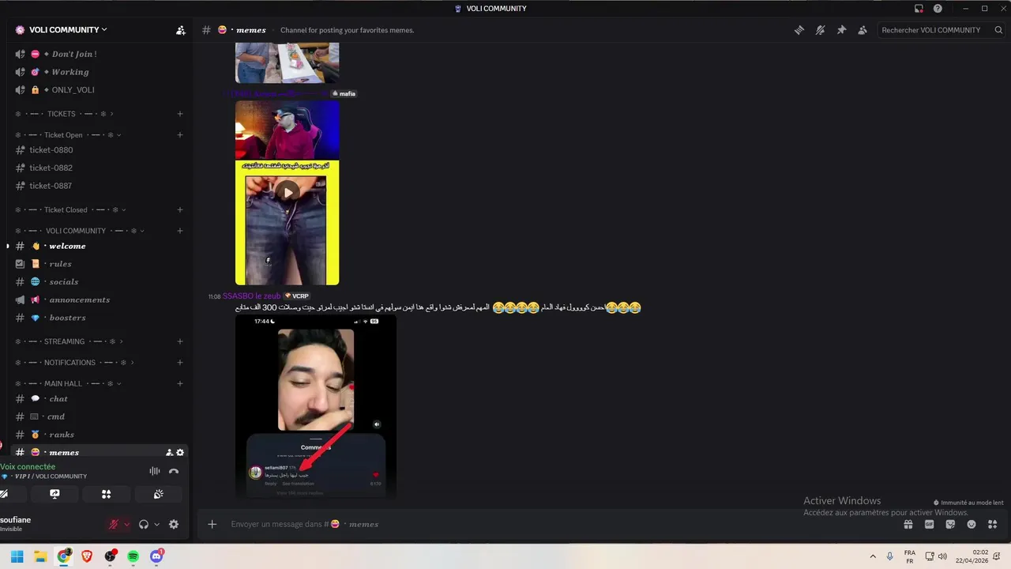The width and height of the screenshot is (1011, 569).
Task: Unmute the microphone
Action: click(x=114, y=524)
